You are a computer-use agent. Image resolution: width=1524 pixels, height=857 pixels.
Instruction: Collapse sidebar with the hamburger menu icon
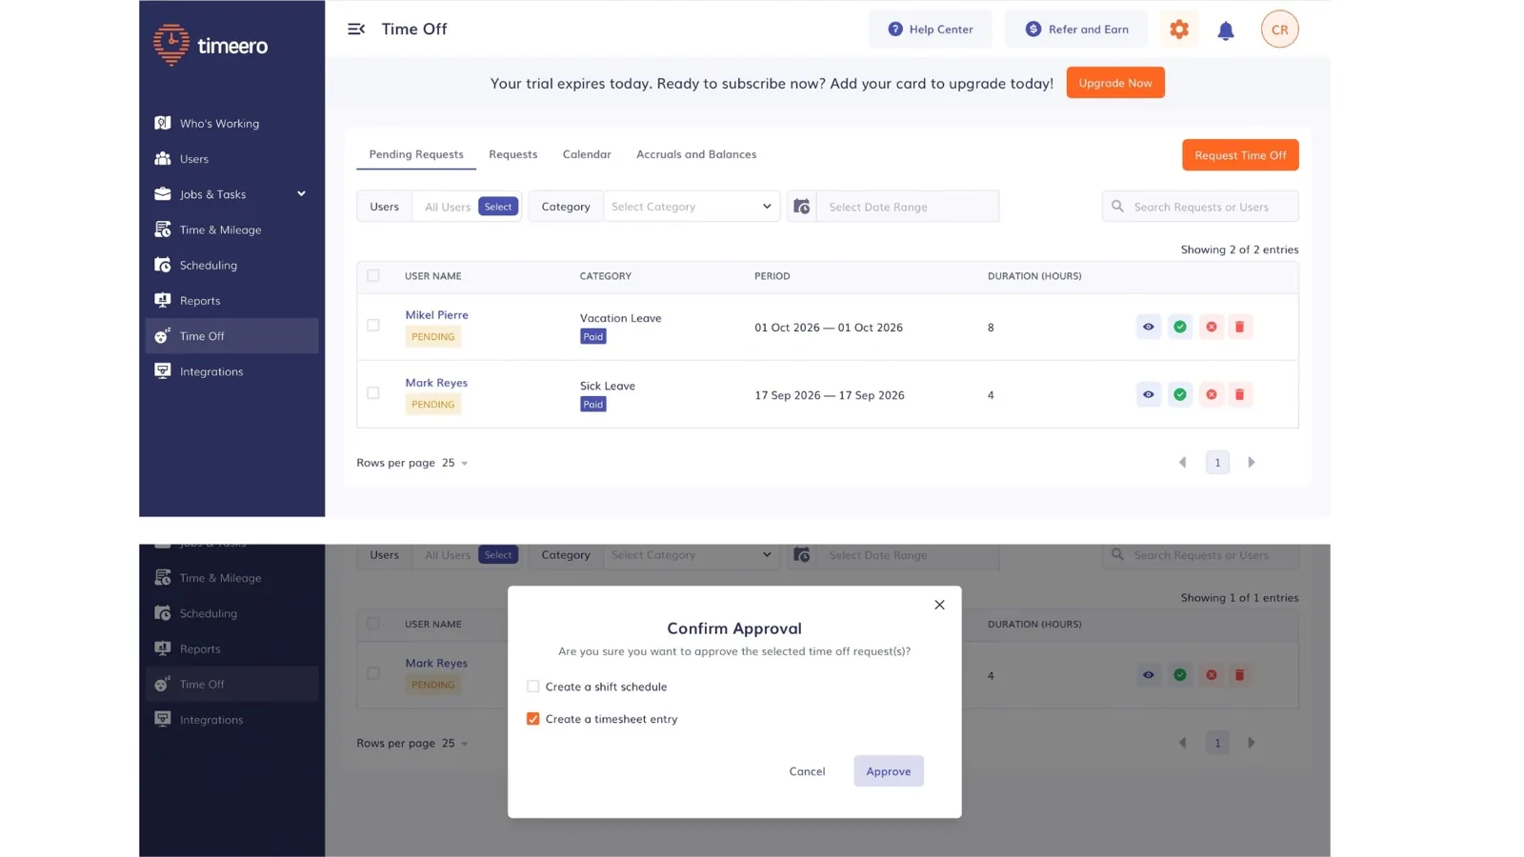[x=356, y=30]
